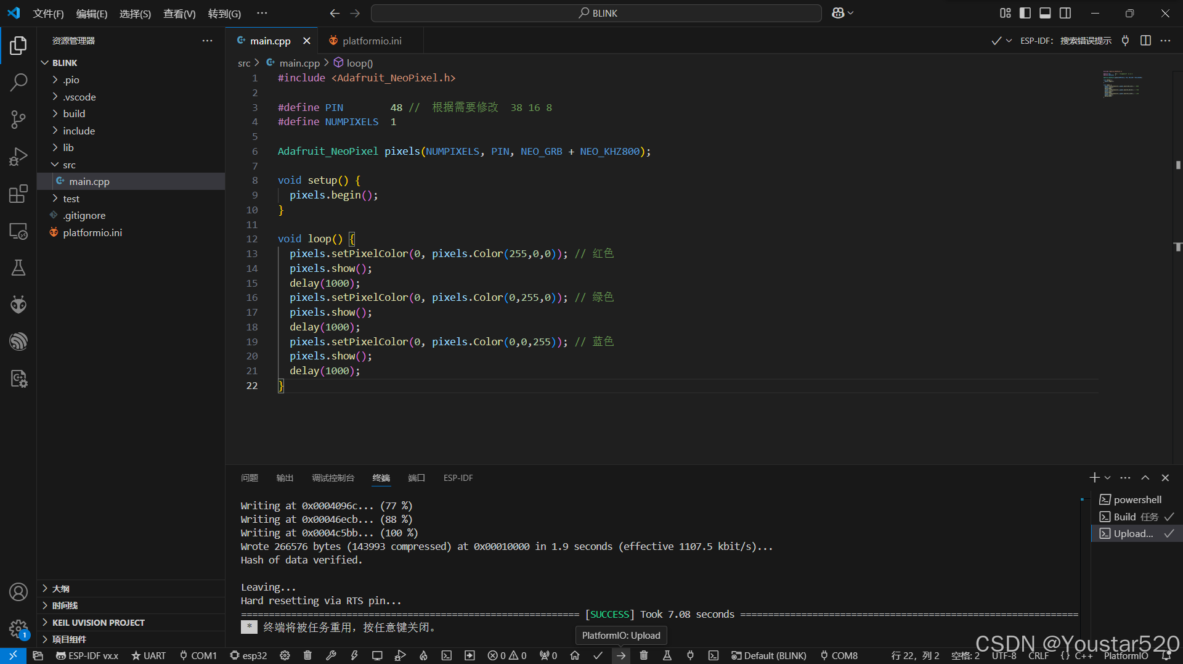Click the editor minimap preview

click(x=1121, y=84)
